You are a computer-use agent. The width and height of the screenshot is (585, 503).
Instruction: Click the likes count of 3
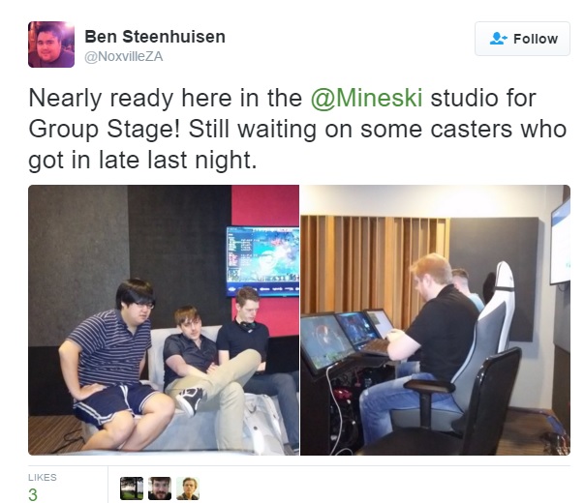click(x=33, y=495)
